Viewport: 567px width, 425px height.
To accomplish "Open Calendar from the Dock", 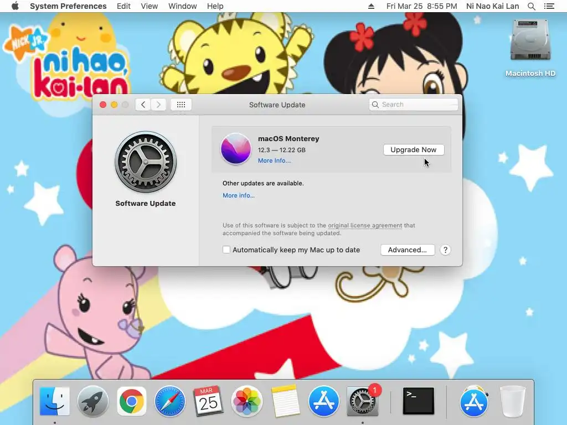I will (x=208, y=401).
